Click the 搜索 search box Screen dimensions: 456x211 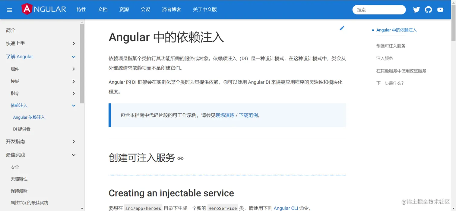[379, 10]
